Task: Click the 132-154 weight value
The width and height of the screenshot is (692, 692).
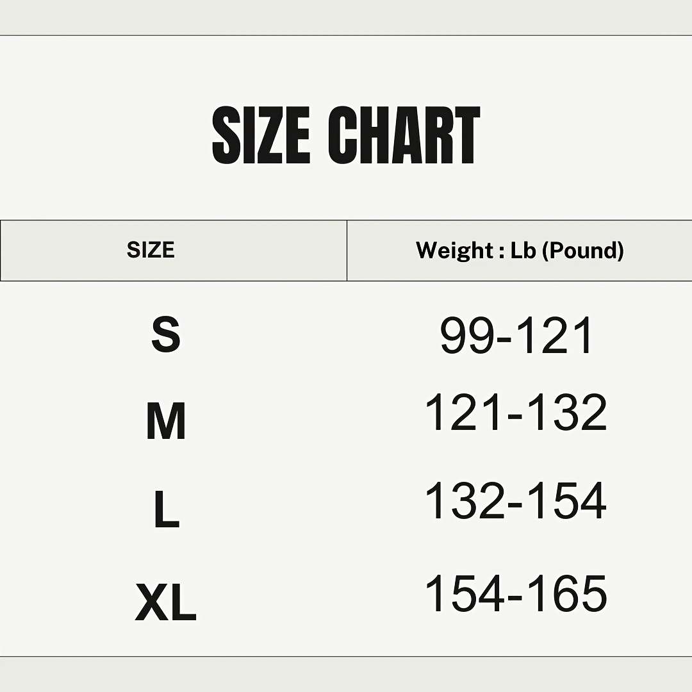Action: pyautogui.click(x=516, y=500)
